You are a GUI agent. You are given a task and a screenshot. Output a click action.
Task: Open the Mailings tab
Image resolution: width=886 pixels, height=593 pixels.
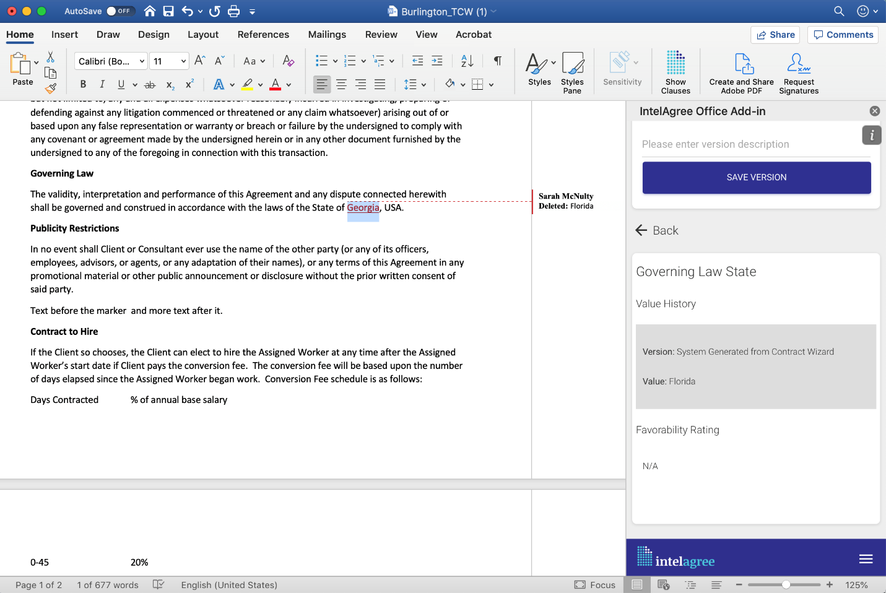327,35
